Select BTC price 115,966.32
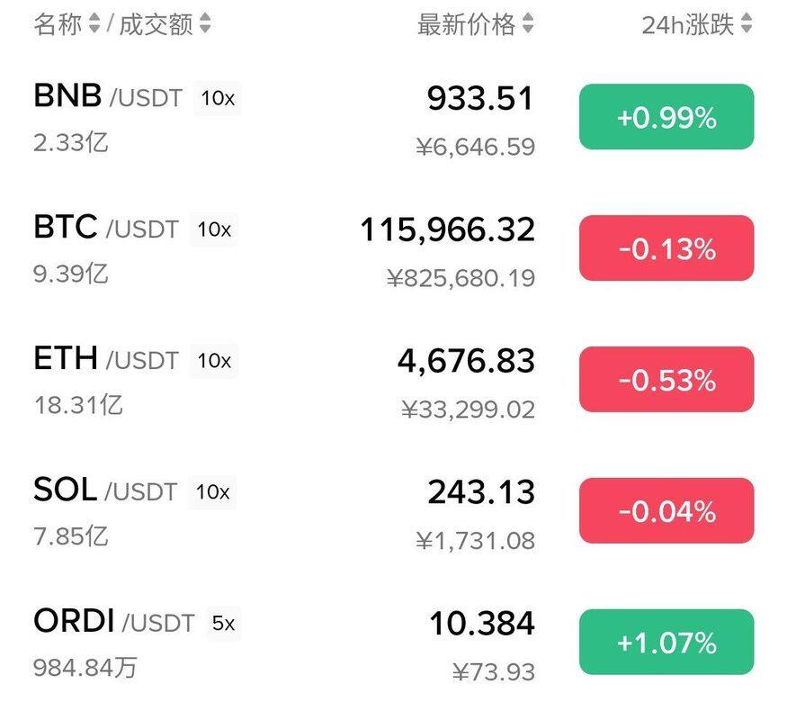 pyautogui.click(x=448, y=230)
